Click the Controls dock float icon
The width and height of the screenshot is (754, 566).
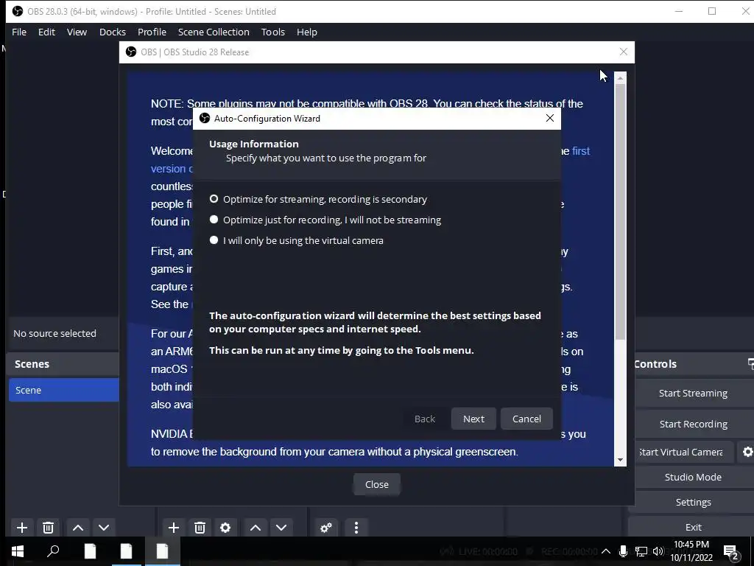(750, 364)
